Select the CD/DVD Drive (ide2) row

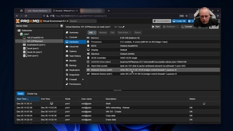pyautogui.click(x=153, y=62)
